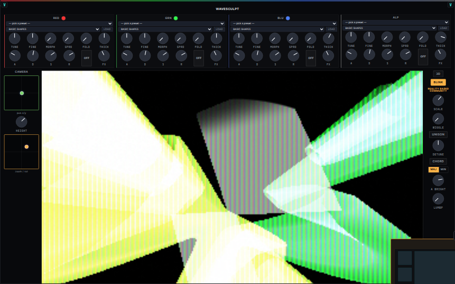This screenshot has height=284, width=455.
Task: Click the V logo icon at top-right
Action: pos(450,5)
